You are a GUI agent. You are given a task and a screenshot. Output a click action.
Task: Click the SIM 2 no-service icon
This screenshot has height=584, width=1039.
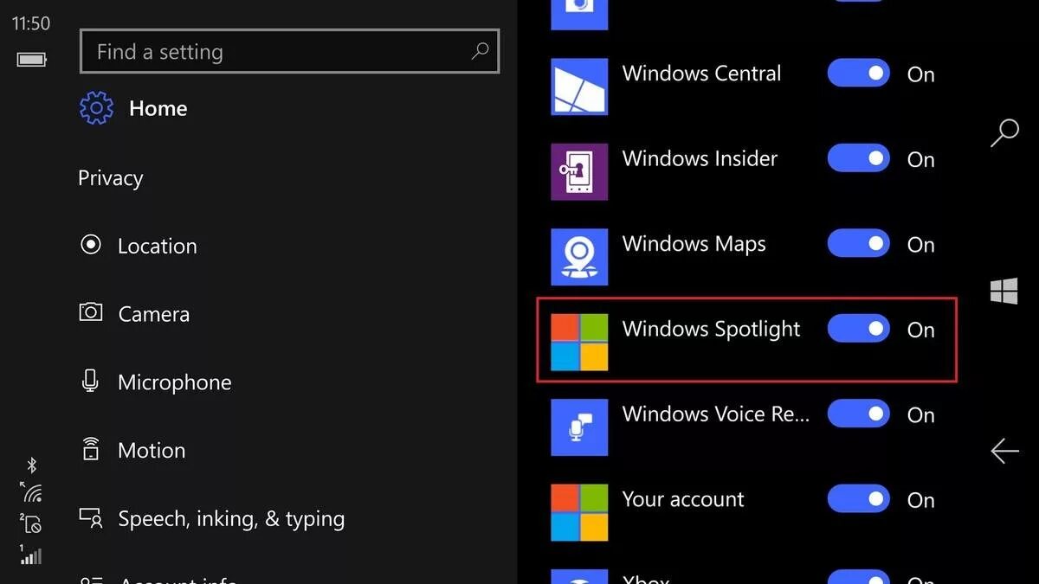coord(31,523)
